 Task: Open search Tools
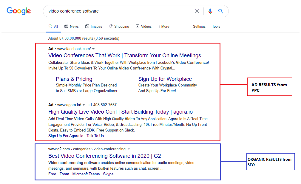216,26
